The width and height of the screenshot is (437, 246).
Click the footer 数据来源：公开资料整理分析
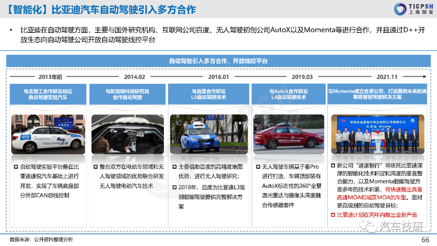(x=41, y=239)
